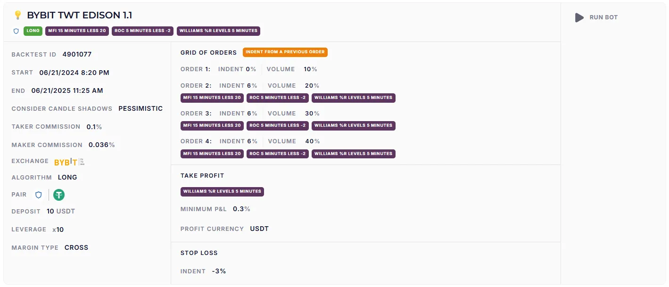This screenshot has width=669, height=287.
Task: Click the shield coin icon next to LONG badge
Action: (x=16, y=31)
